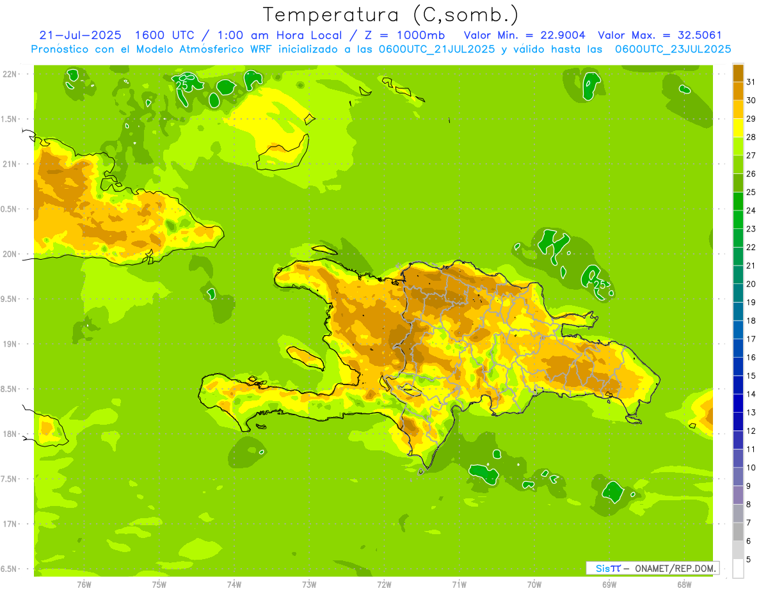Click the "20N" latitude axis label
The image size is (768, 593).
click(x=10, y=254)
